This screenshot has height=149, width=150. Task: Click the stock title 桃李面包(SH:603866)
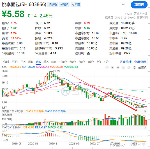[24, 4]
